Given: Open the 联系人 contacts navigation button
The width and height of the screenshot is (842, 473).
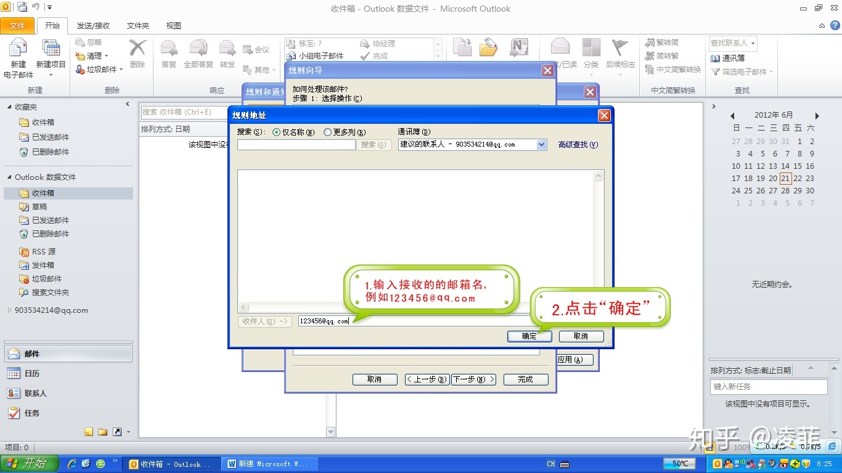Looking at the screenshot, I should tap(68, 393).
